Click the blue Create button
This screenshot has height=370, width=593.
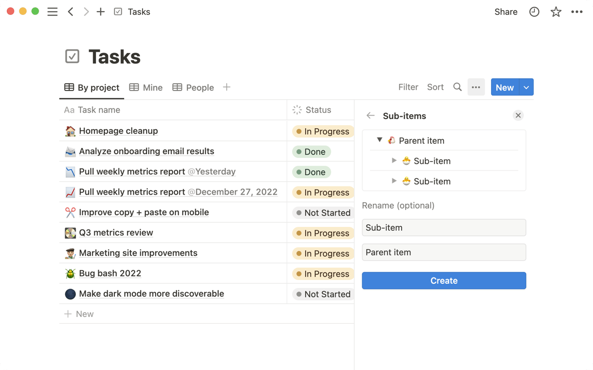pos(444,281)
